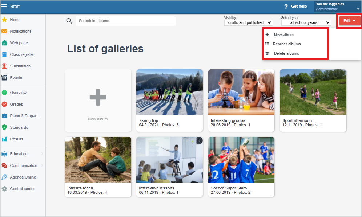This screenshot has height=217, width=362.
Task: Click the Sport afternoon album title
Action: [297, 120]
